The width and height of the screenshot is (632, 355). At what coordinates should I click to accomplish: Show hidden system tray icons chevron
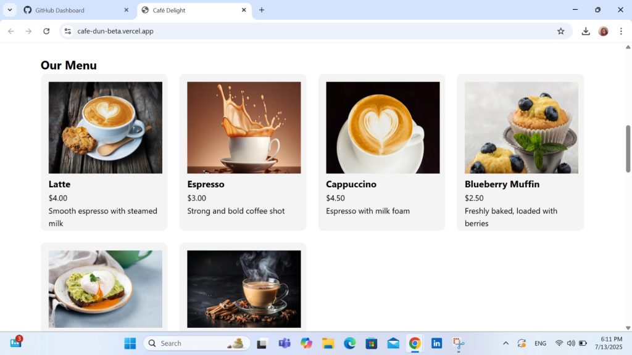[505, 343]
